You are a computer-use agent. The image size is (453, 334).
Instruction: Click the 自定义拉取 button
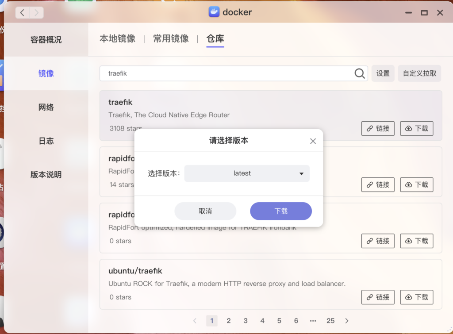coord(419,73)
